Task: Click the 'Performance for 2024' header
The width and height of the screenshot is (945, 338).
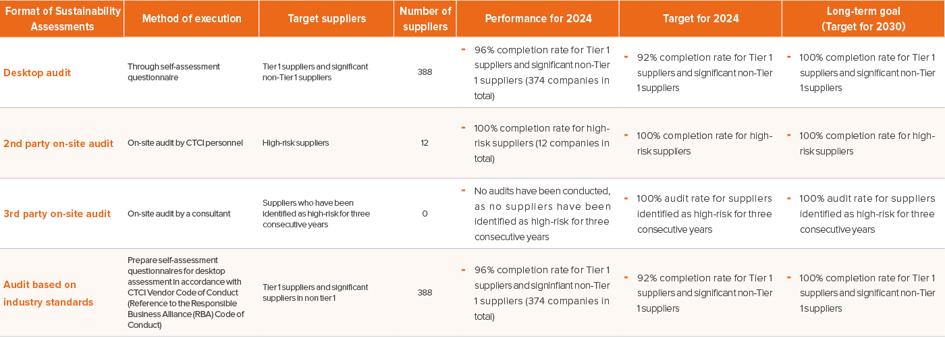Action: pyautogui.click(x=538, y=19)
